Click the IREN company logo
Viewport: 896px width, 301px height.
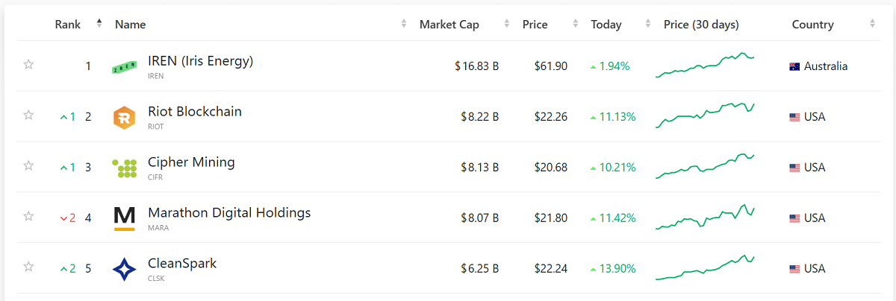click(124, 67)
